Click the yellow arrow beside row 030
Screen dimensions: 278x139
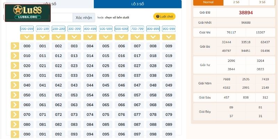coord(15,75)
